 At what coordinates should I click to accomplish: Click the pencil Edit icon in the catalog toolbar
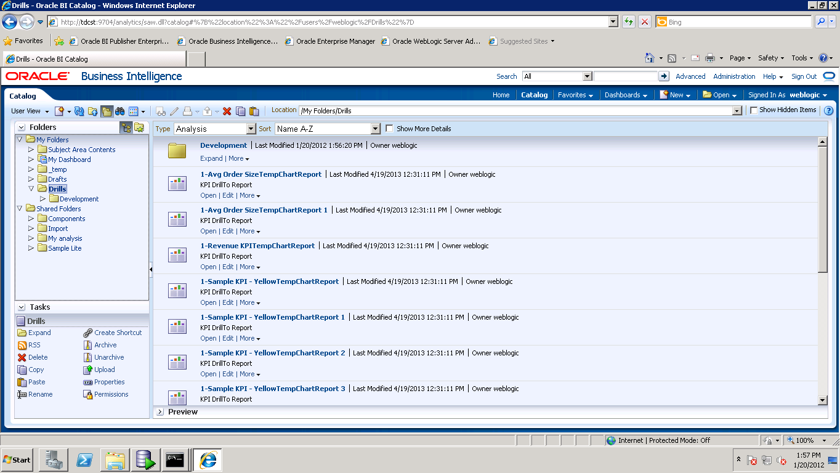[x=174, y=111]
